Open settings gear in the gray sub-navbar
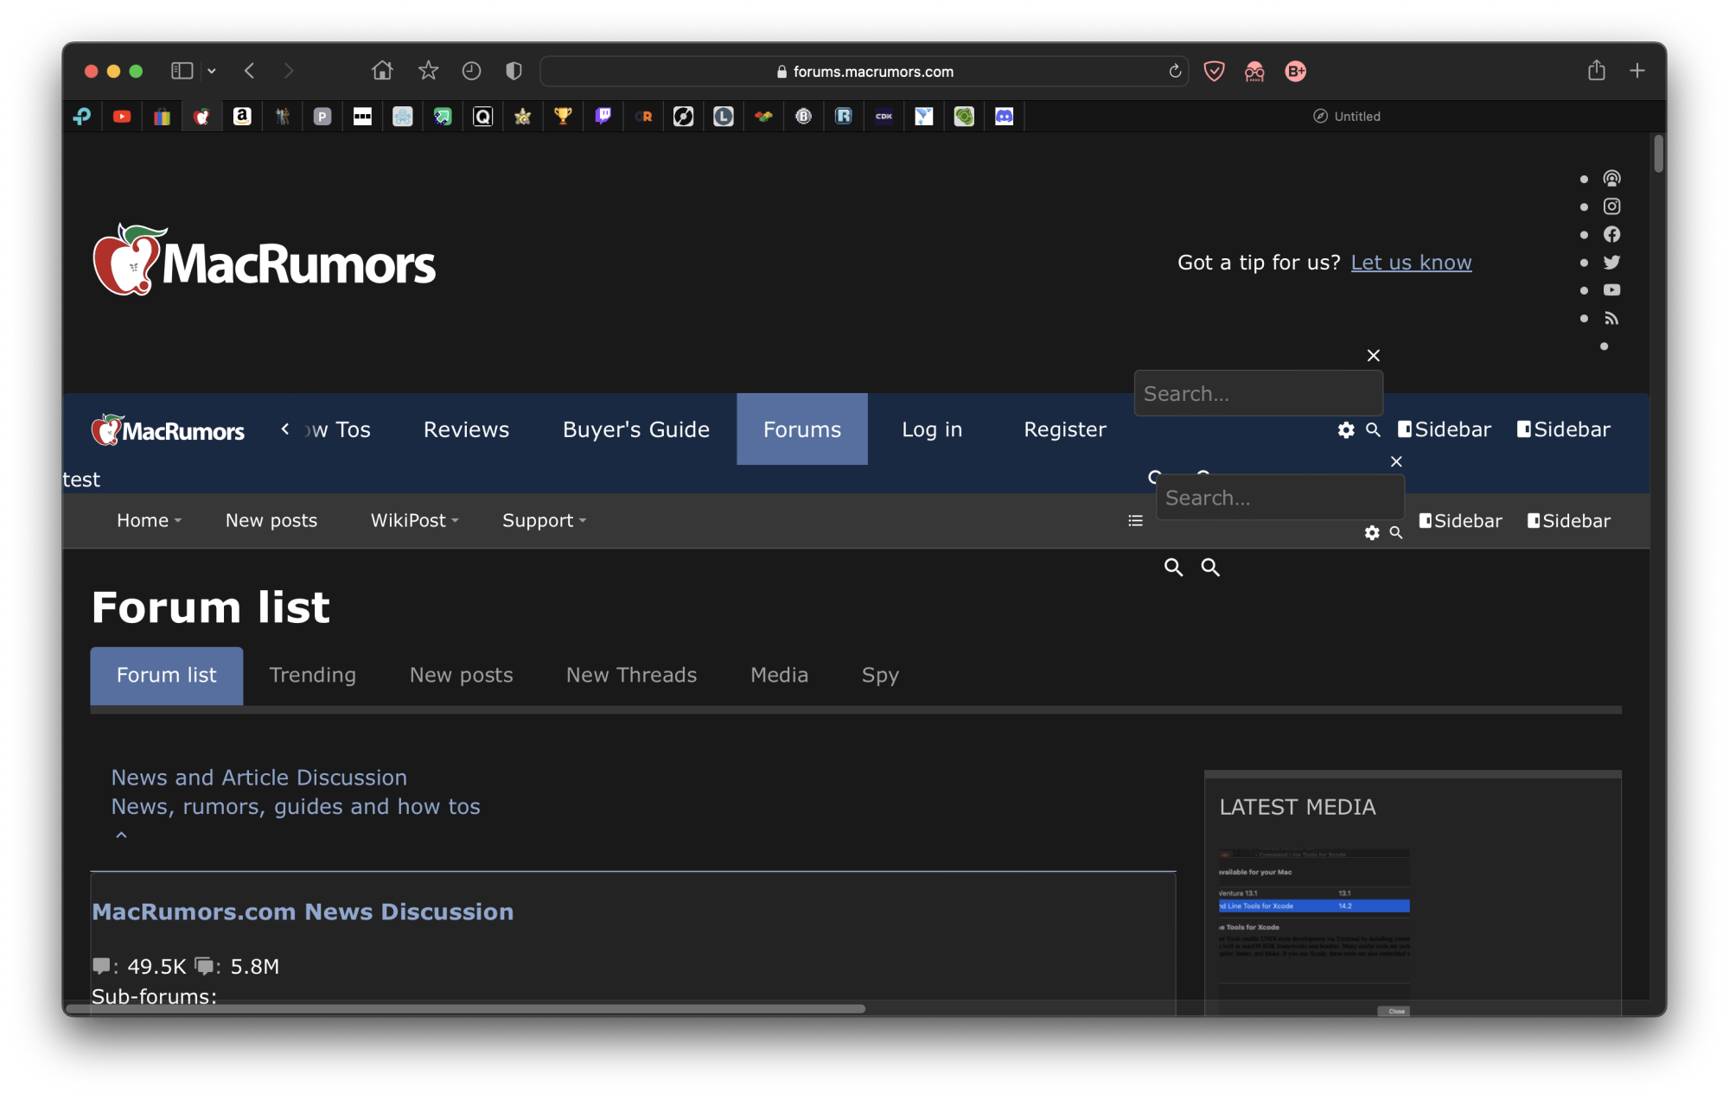The image size is (1729, 1099). (x=1372, y=533)
